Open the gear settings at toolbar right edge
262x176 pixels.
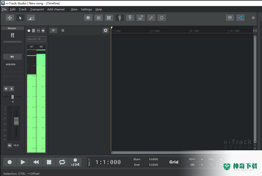tap(253, 18)
